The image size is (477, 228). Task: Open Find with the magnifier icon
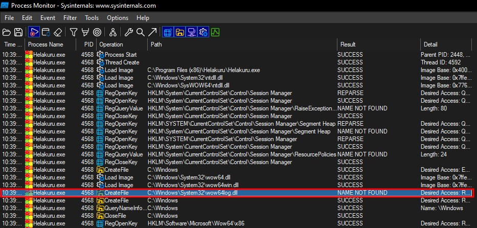140,32
